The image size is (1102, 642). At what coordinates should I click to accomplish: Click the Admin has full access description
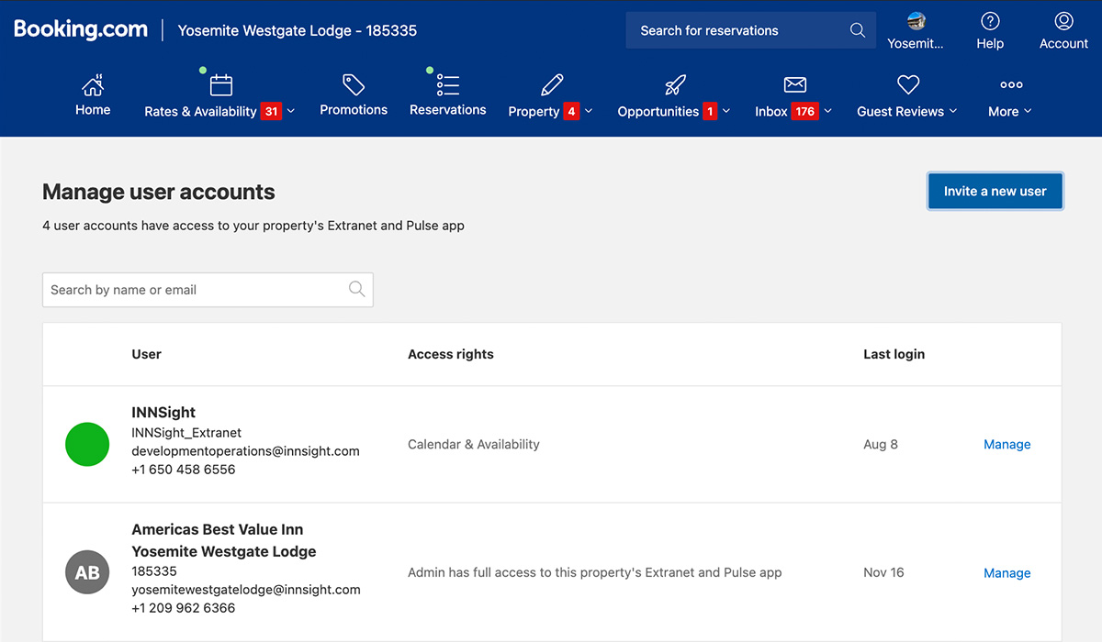coord(595,572)
